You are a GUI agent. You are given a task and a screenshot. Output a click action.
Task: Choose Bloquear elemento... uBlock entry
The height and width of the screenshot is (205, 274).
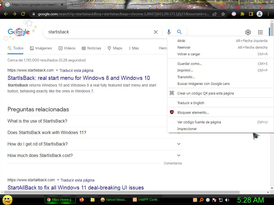tap(220, 112)
